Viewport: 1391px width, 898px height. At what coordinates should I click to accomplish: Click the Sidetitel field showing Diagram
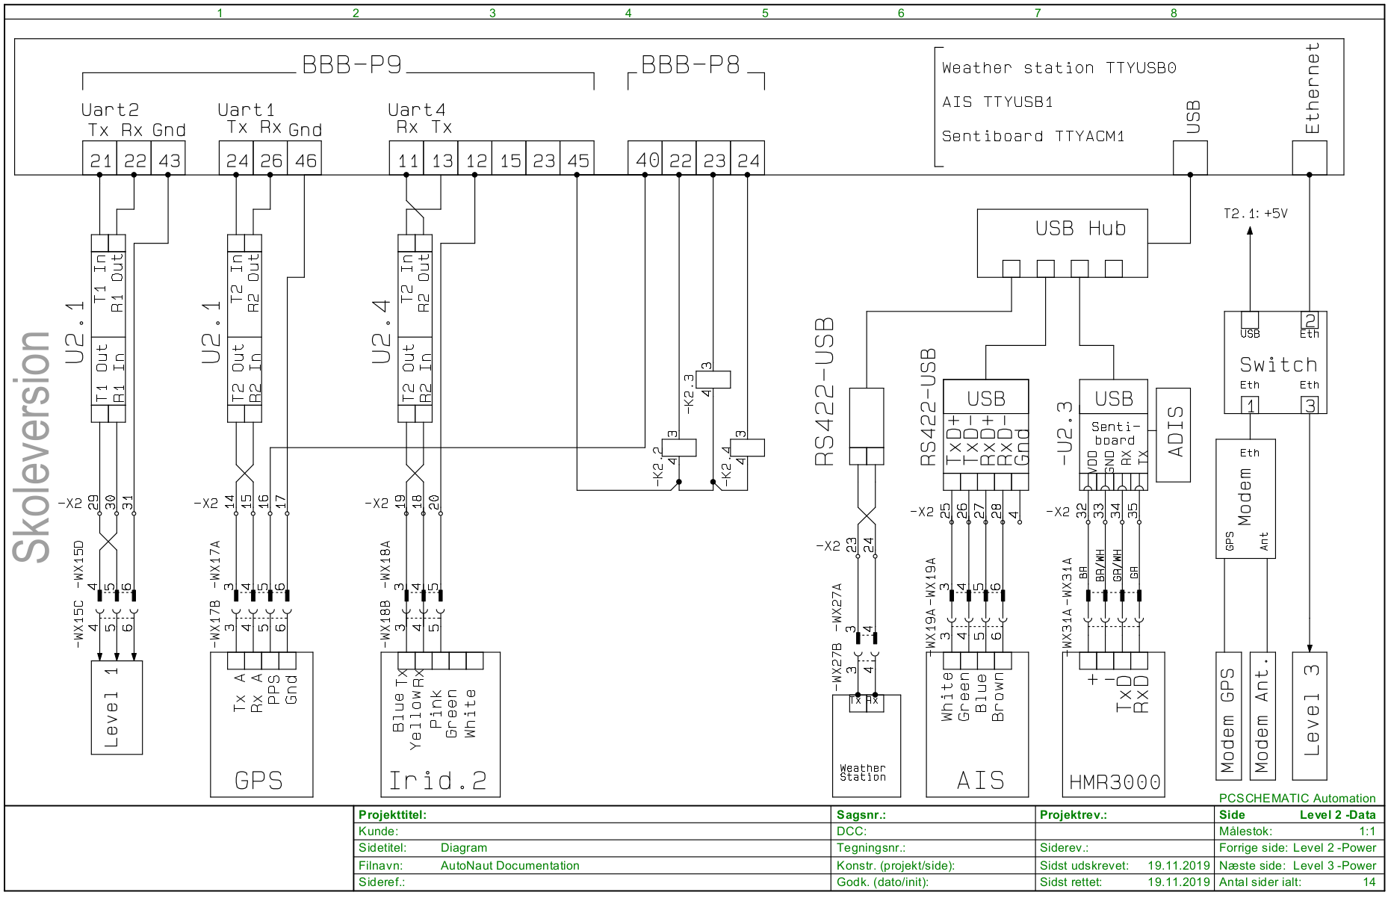[x=463, y=848]
